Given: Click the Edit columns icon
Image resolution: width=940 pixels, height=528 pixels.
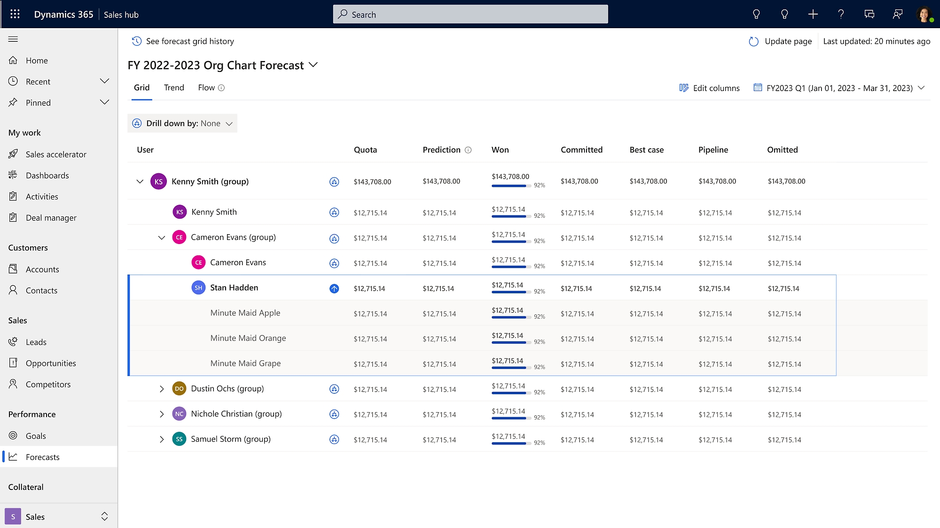Looking at the screenshot, I should [684, 88].
